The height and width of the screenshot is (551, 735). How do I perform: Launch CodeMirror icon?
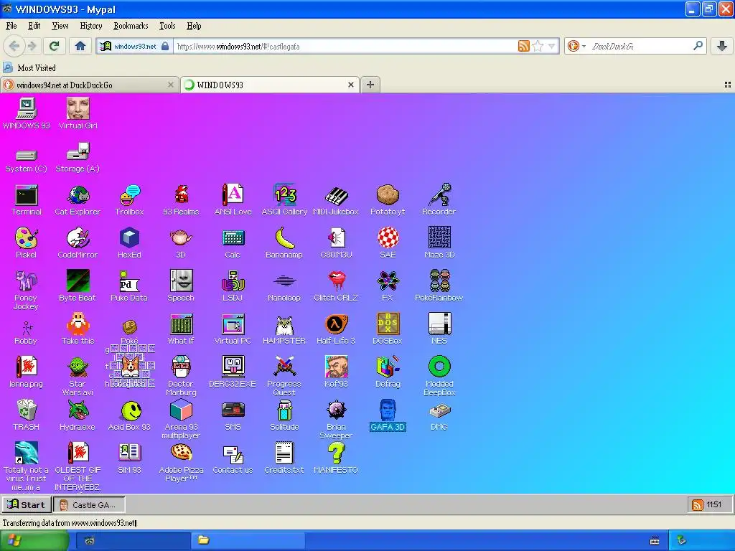78,243
